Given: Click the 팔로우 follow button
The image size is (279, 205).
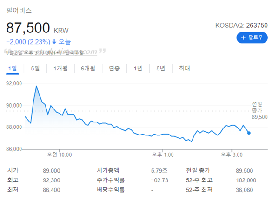Looking at the screenshot, I should pos(252,38).
